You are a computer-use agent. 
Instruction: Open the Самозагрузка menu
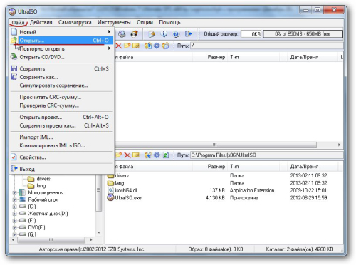[x=75, y=22]
